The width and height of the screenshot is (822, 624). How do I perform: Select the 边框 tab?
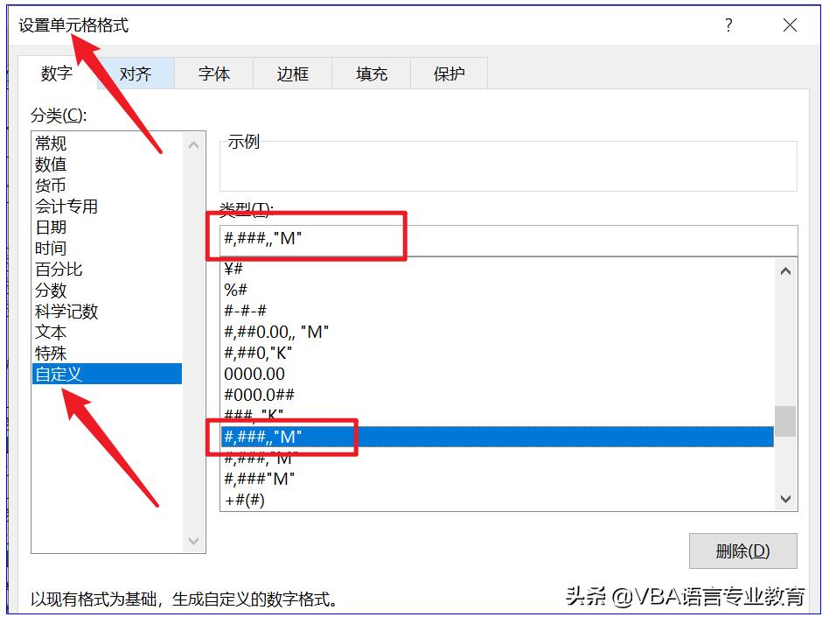pyautogui.click(x=291, y=74)
